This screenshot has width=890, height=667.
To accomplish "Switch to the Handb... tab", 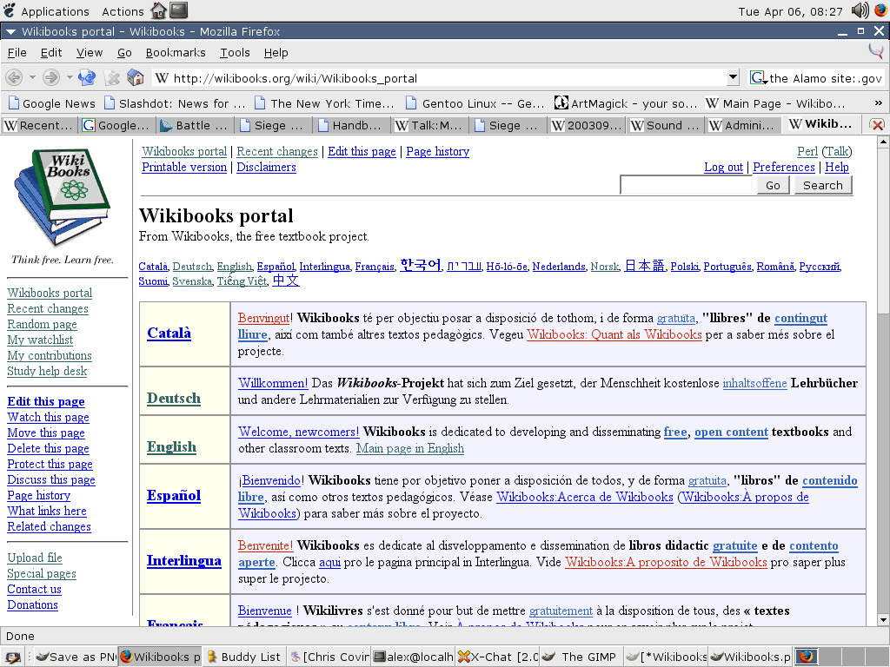I will coord(352,125).
